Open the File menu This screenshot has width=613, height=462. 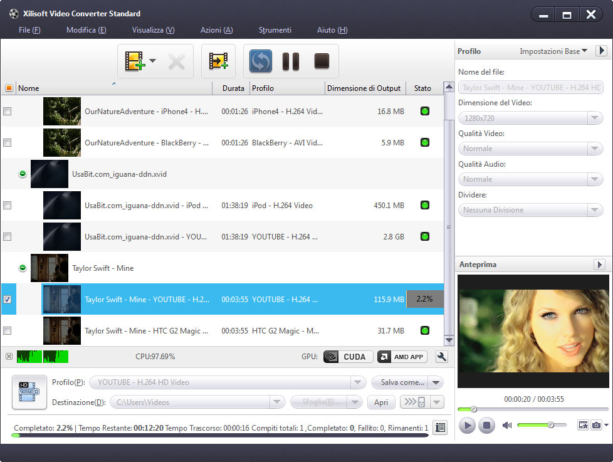[x=29, y=30]
